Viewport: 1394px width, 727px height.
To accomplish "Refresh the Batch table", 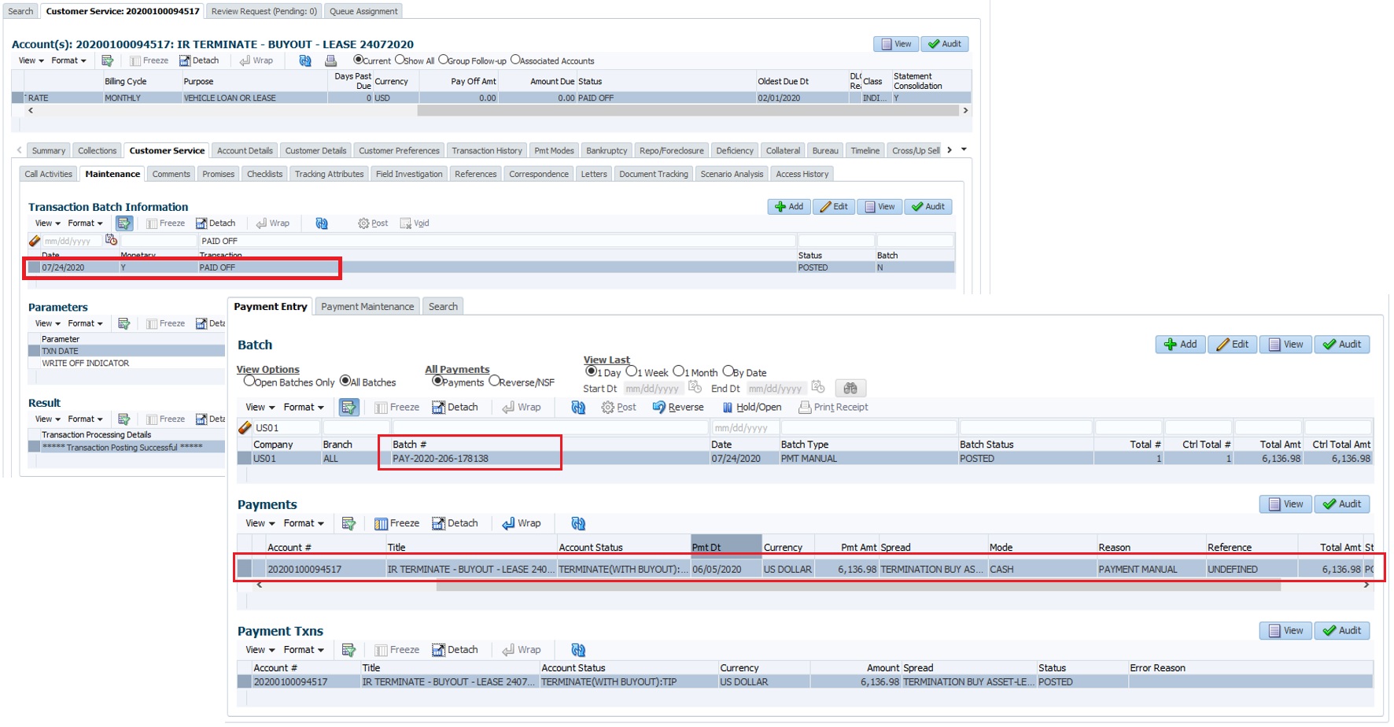I will click(578, 408).
